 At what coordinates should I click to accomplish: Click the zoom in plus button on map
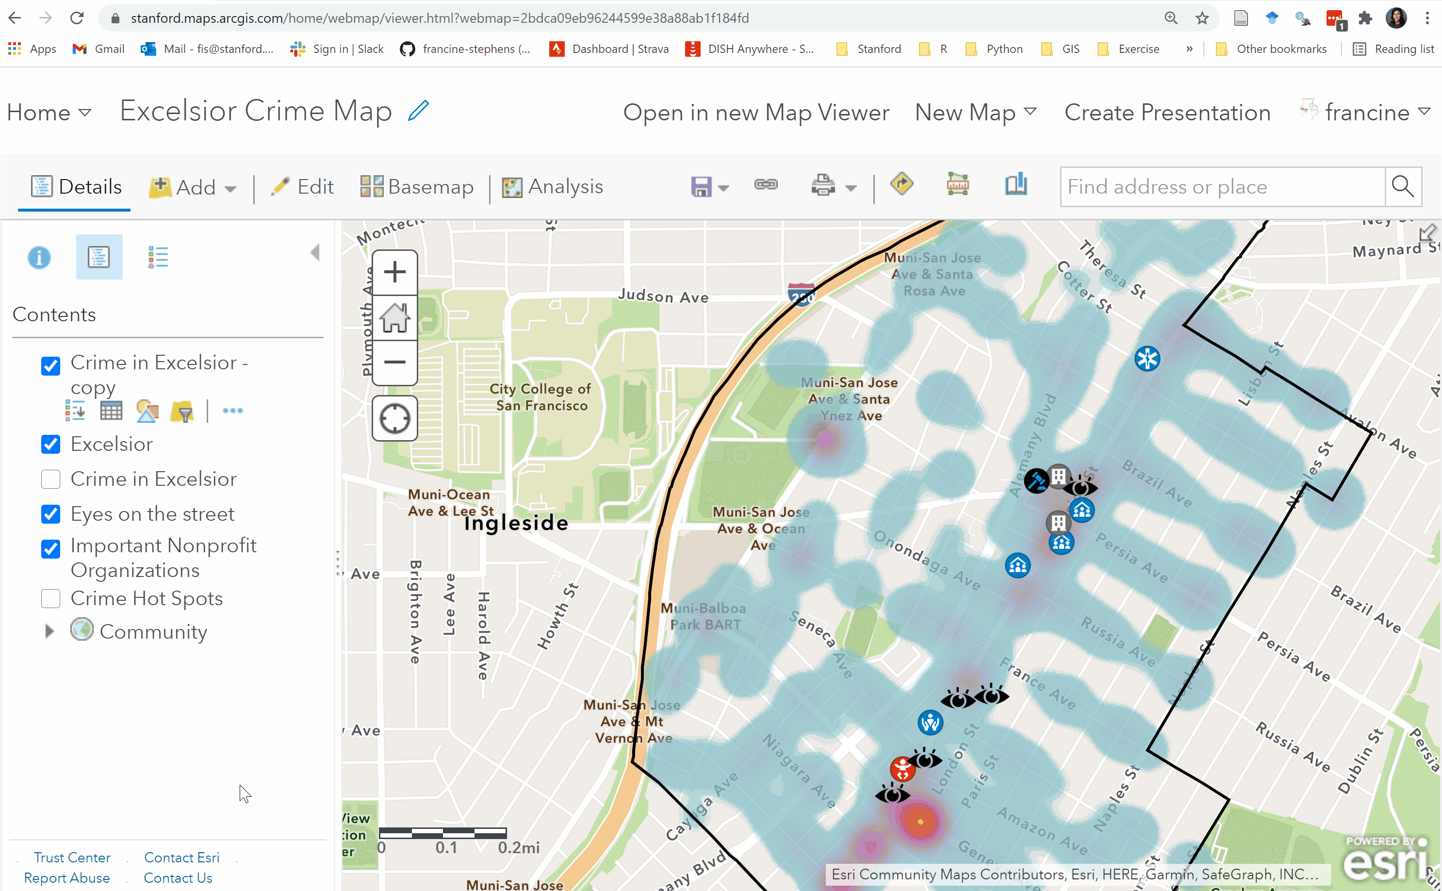tap(394, 272)
